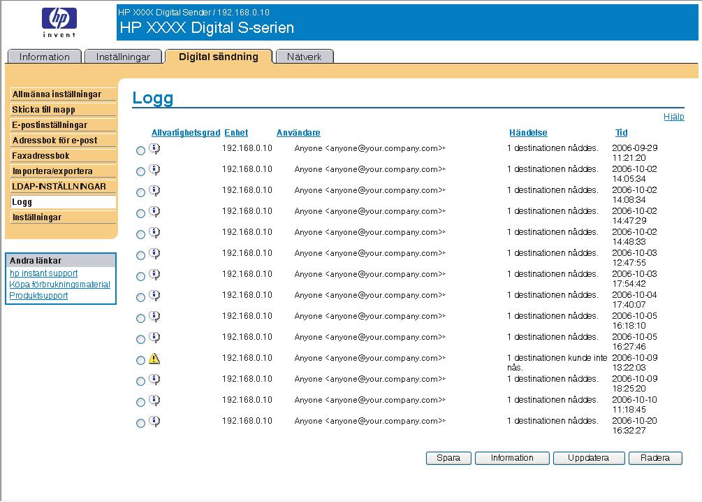Open Faxadressbok in sidebar
702x502 pixels.
[x=63, y=156]
